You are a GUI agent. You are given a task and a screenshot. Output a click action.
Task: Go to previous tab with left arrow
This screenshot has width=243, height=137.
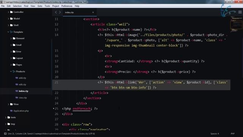(56, 12)
